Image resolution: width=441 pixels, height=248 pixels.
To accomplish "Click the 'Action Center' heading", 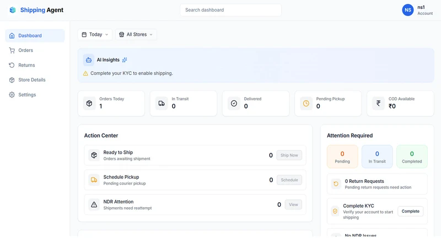I will click(x=101, y=136).
